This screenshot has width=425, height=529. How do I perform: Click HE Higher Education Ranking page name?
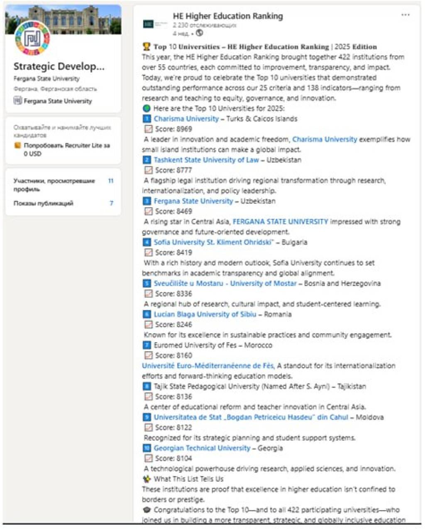click(227, 16)
